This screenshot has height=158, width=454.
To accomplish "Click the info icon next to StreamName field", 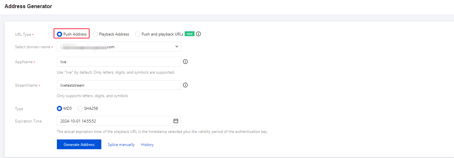I will tap(185, 85).
